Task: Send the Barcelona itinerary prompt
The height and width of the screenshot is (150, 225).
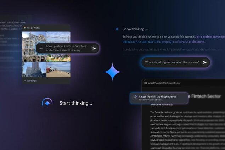Action: pyautogui.click(x=94, y=48)
